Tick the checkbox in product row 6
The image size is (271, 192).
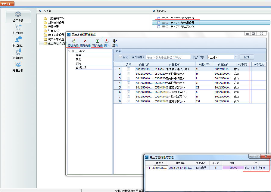129,92
